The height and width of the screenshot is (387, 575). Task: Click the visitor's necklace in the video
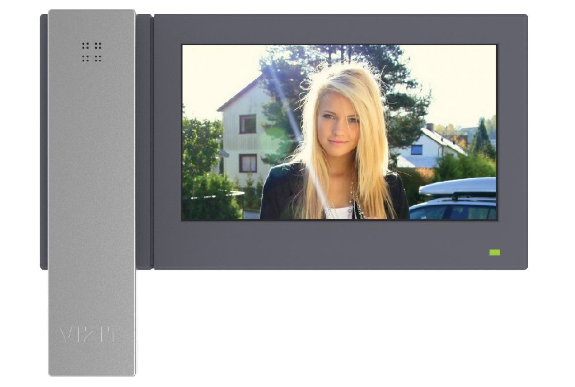(354, 201)
